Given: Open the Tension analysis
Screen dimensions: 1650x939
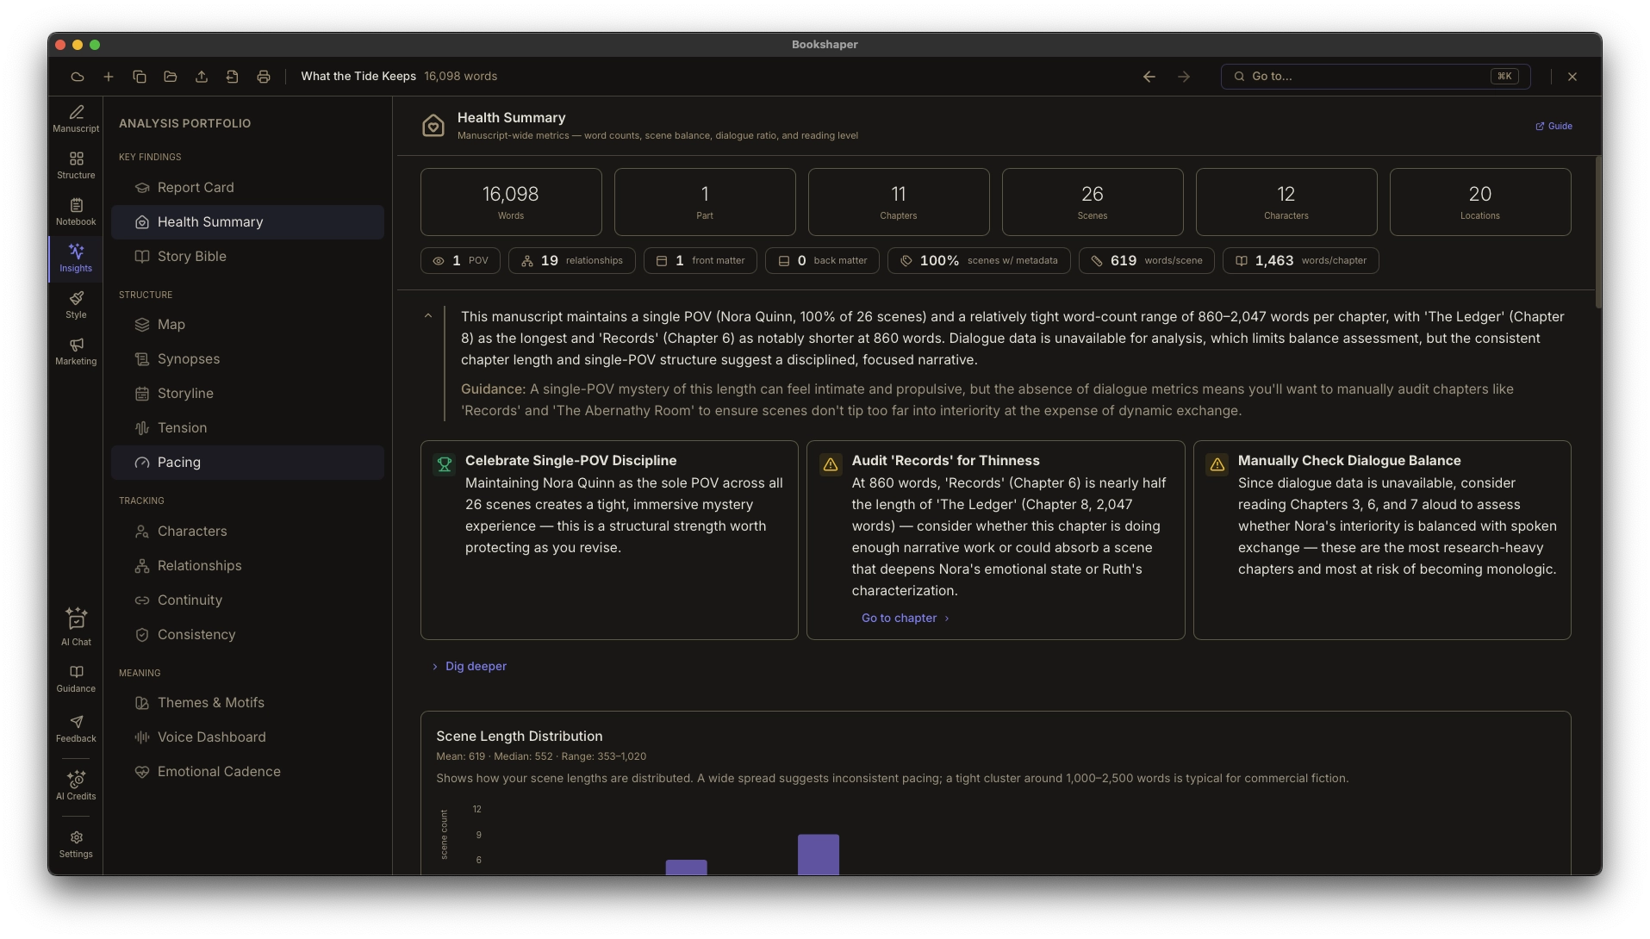Looking at the screenshot, I should click(x=248, y=428).
